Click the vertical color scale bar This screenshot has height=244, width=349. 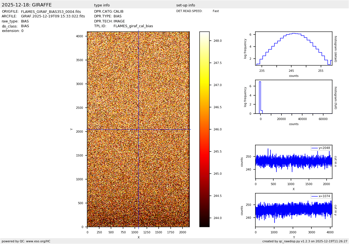(x=204, y=129)
